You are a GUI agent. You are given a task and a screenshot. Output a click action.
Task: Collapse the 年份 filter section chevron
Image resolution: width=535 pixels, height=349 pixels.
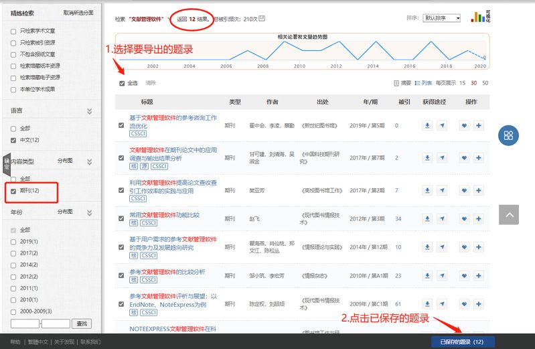89,212
